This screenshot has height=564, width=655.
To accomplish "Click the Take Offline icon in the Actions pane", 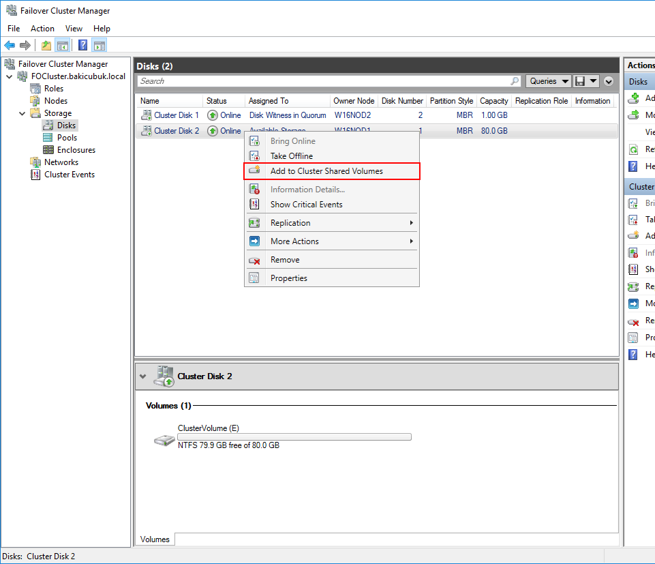I will tap(633, 220).
